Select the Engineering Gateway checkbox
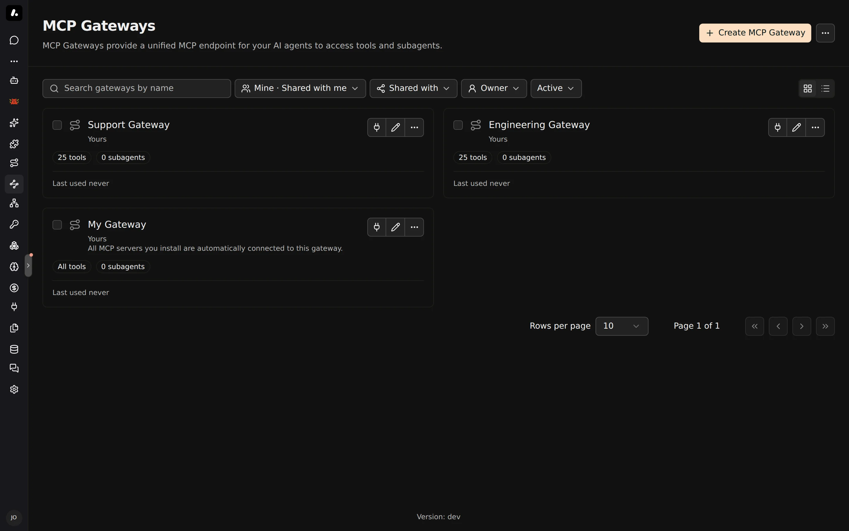849x531 pixels. [x=458, y=125]
